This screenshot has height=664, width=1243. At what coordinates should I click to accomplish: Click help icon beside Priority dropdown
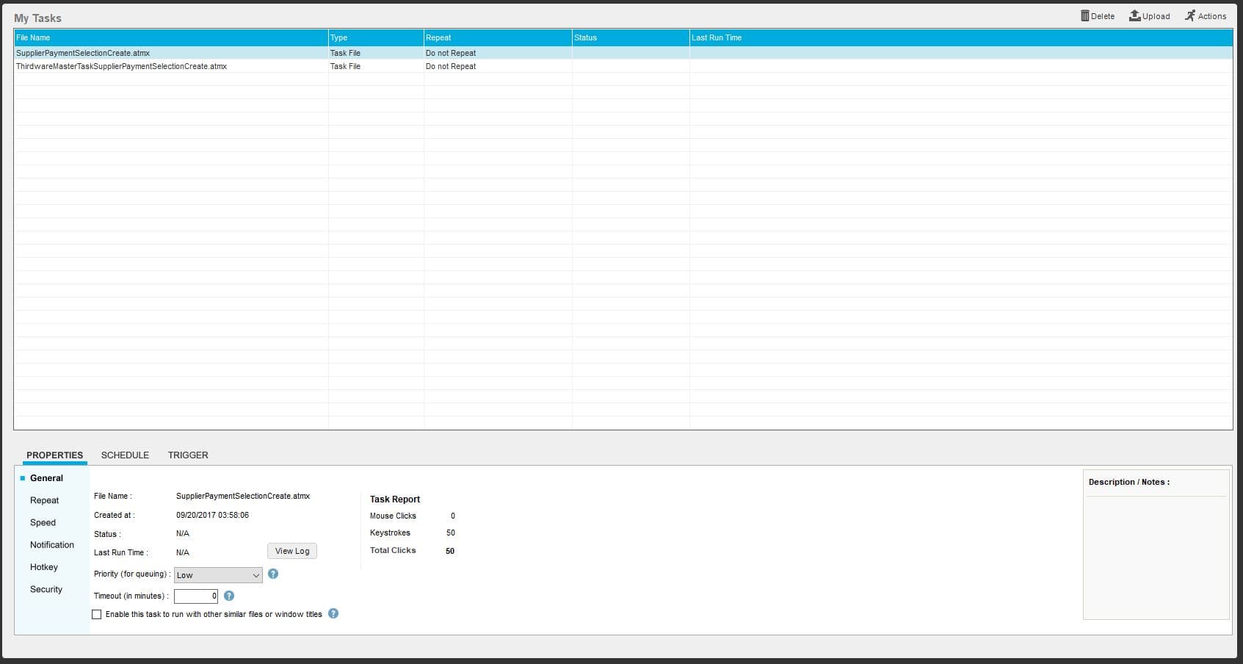pyautogui.click(x=273, y=574)
